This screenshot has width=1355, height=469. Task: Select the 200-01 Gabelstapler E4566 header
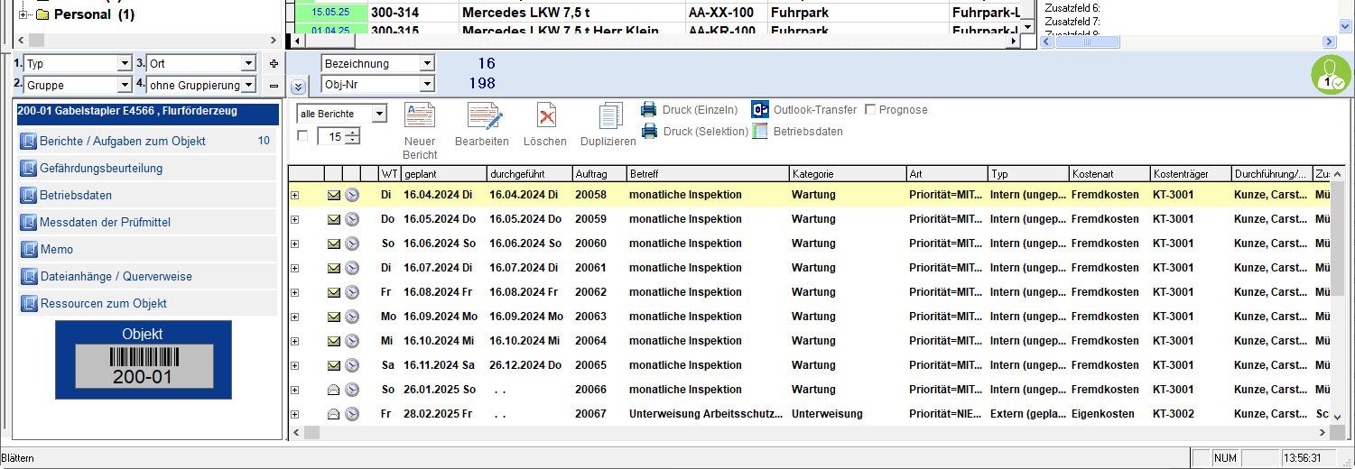point(148,114)
